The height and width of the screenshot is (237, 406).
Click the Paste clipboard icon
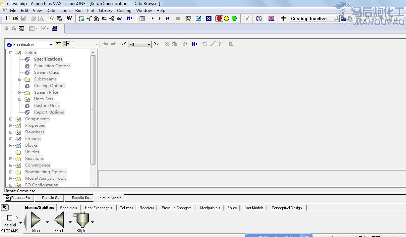[59, 19]
